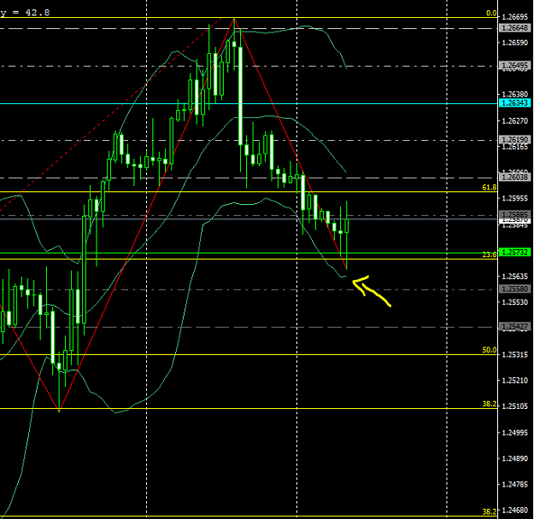Image resolution: width=534 pixels, height=519 pixels.
Task: Click the gray 1.26038 level label
Action: pyautogui.click(x=515, y=177)
